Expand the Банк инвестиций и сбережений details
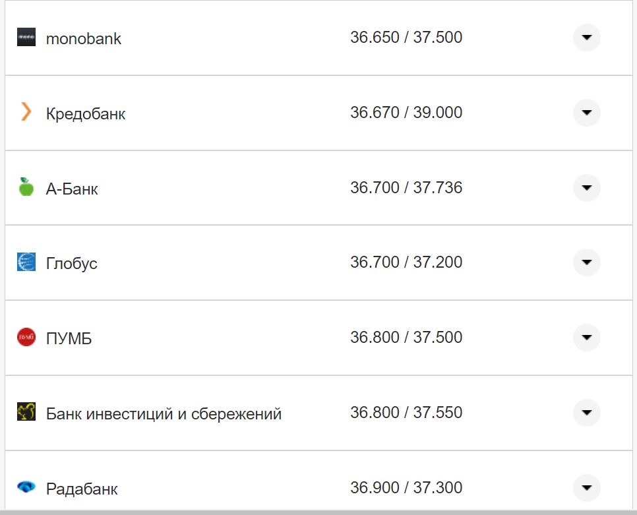This screenshot has width=637, height=515. (586, 413)
